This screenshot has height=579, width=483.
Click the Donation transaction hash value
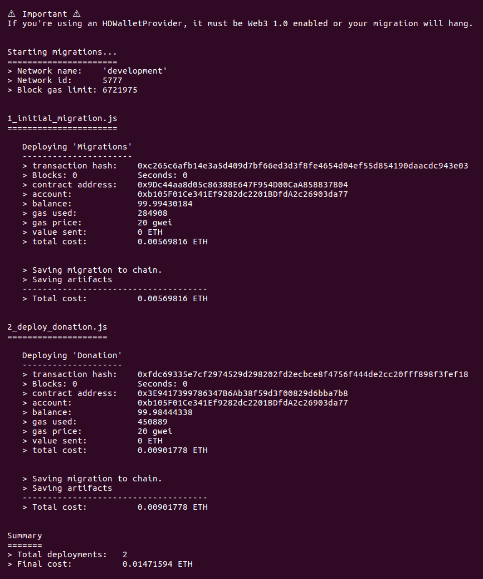point(303,374)
